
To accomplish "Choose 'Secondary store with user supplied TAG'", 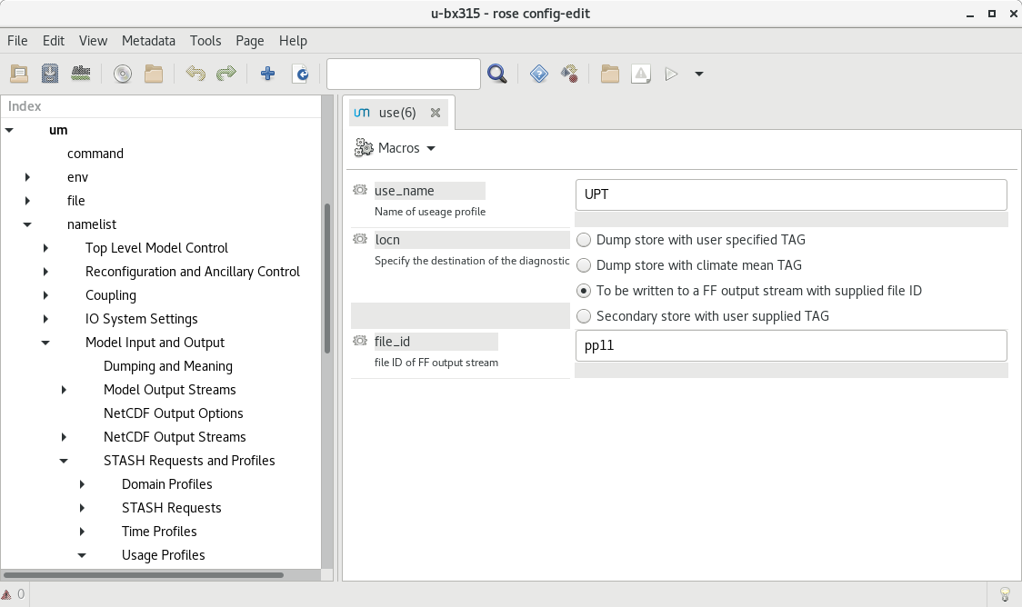I will point(584,316).
